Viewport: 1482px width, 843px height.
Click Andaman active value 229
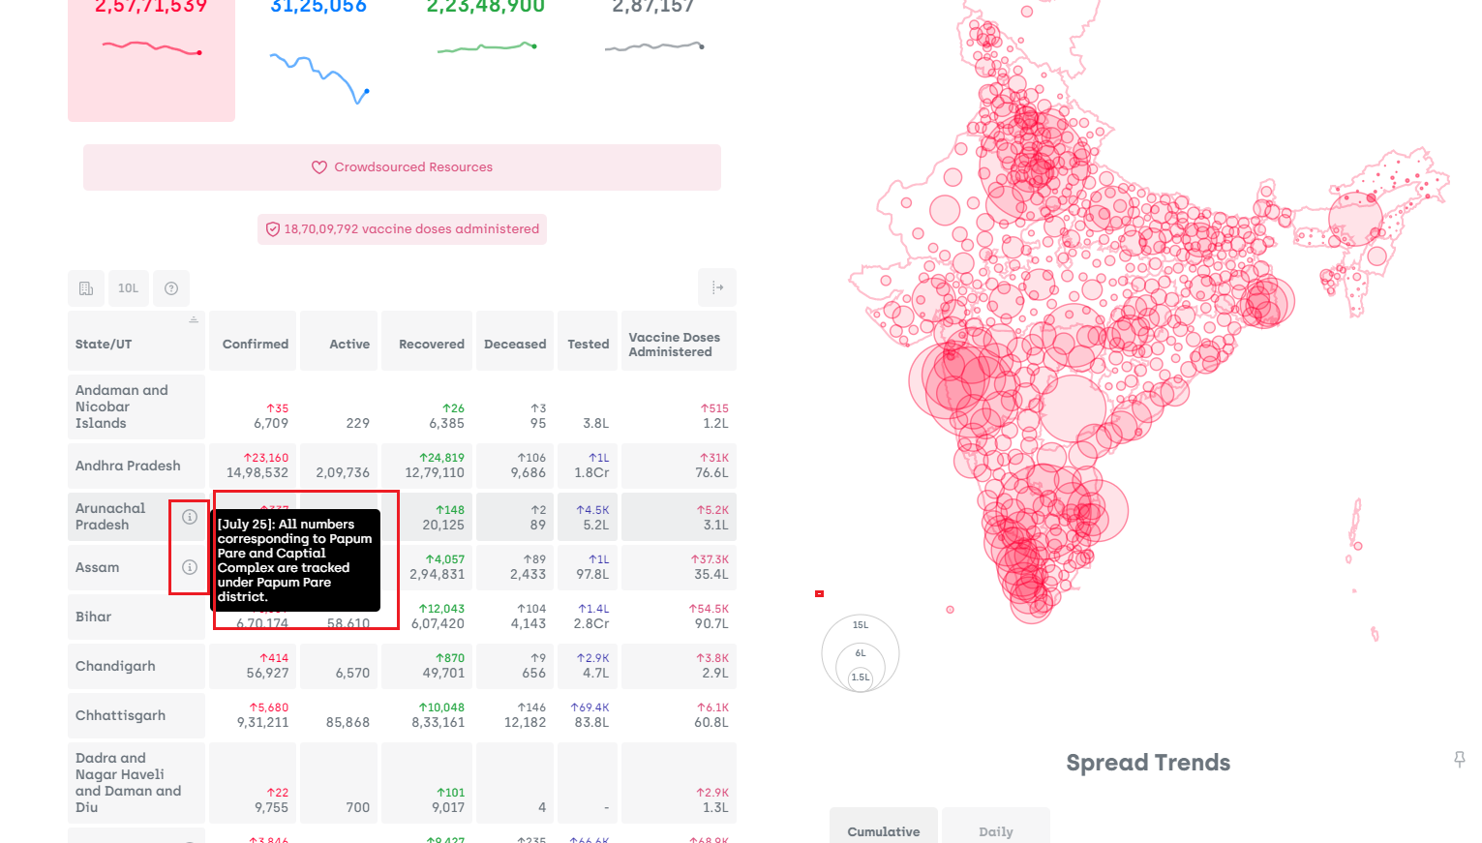(358, 424)
